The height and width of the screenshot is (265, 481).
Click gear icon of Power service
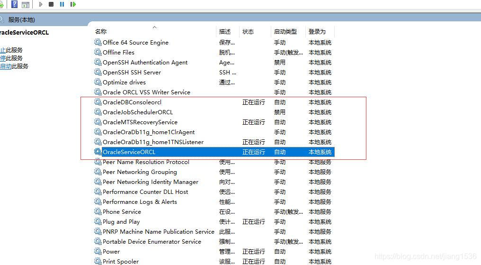coord(98,251)
